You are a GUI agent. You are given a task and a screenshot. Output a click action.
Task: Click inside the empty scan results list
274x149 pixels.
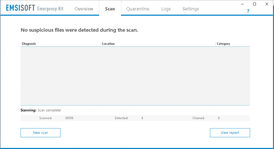coord(135,76)
